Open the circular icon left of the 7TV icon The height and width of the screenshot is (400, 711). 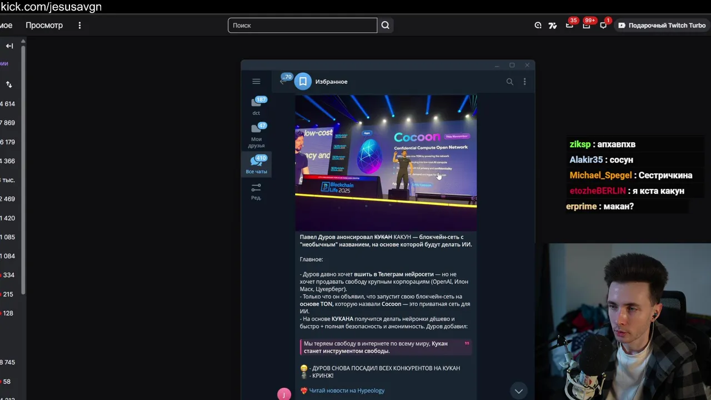(538, 25)
